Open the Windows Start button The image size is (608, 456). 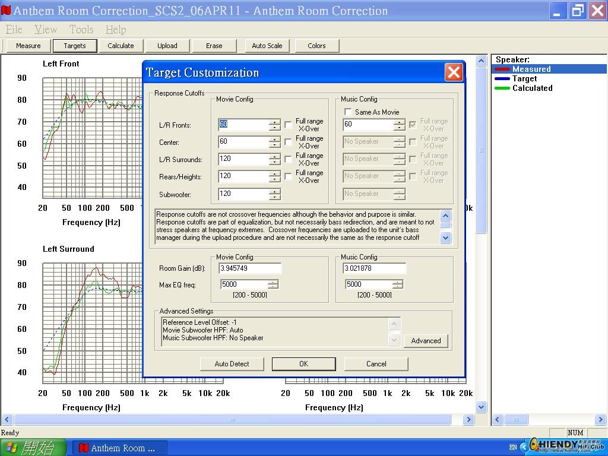coord(32,448)
